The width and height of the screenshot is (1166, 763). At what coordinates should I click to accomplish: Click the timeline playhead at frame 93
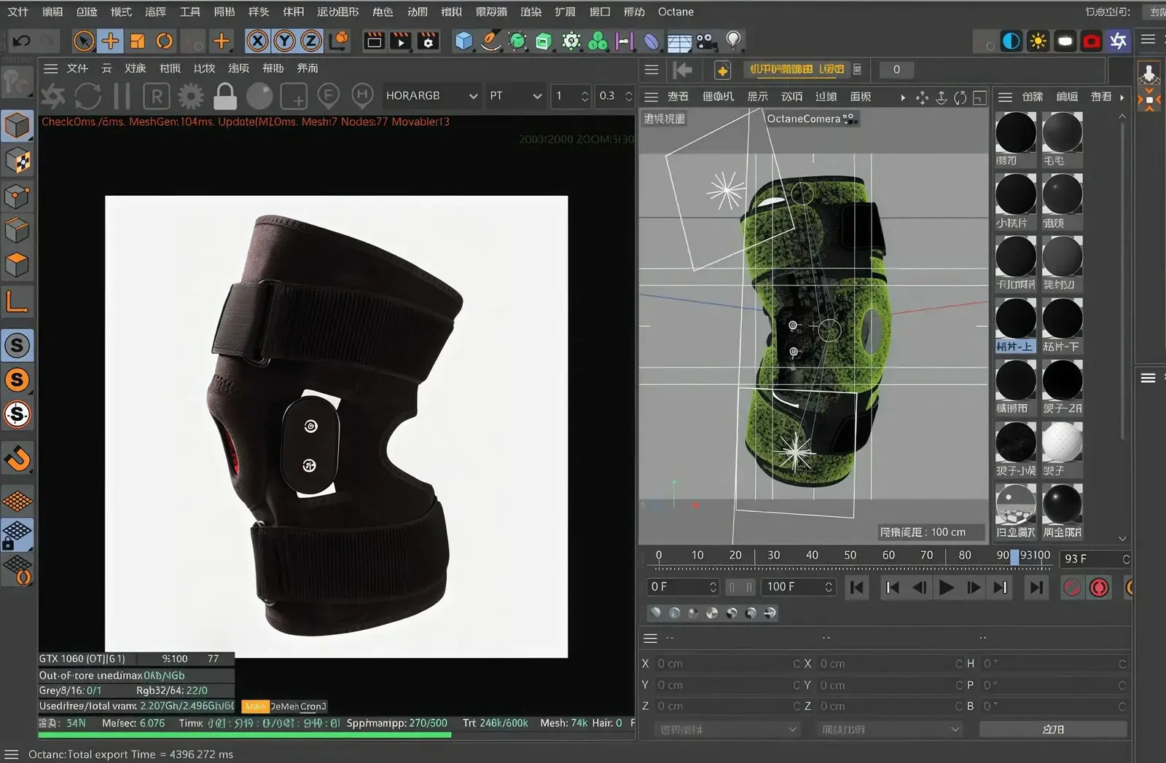click(1014, 557)
